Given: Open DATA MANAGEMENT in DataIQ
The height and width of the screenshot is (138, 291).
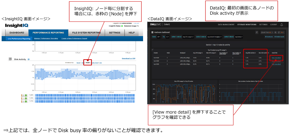Looking at the screenshot, I should click(226, 24).
